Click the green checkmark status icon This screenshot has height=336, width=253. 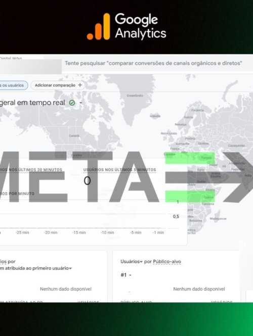tap(72, 103)
